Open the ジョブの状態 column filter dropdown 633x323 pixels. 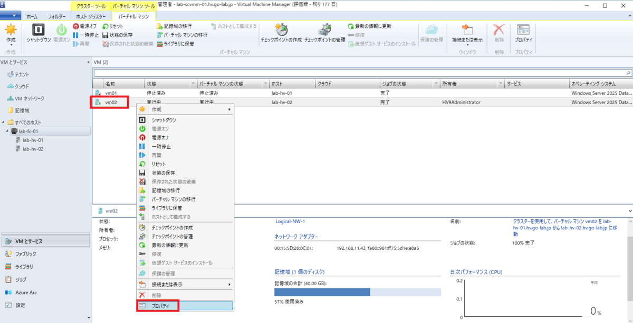[x=436, y=84]
